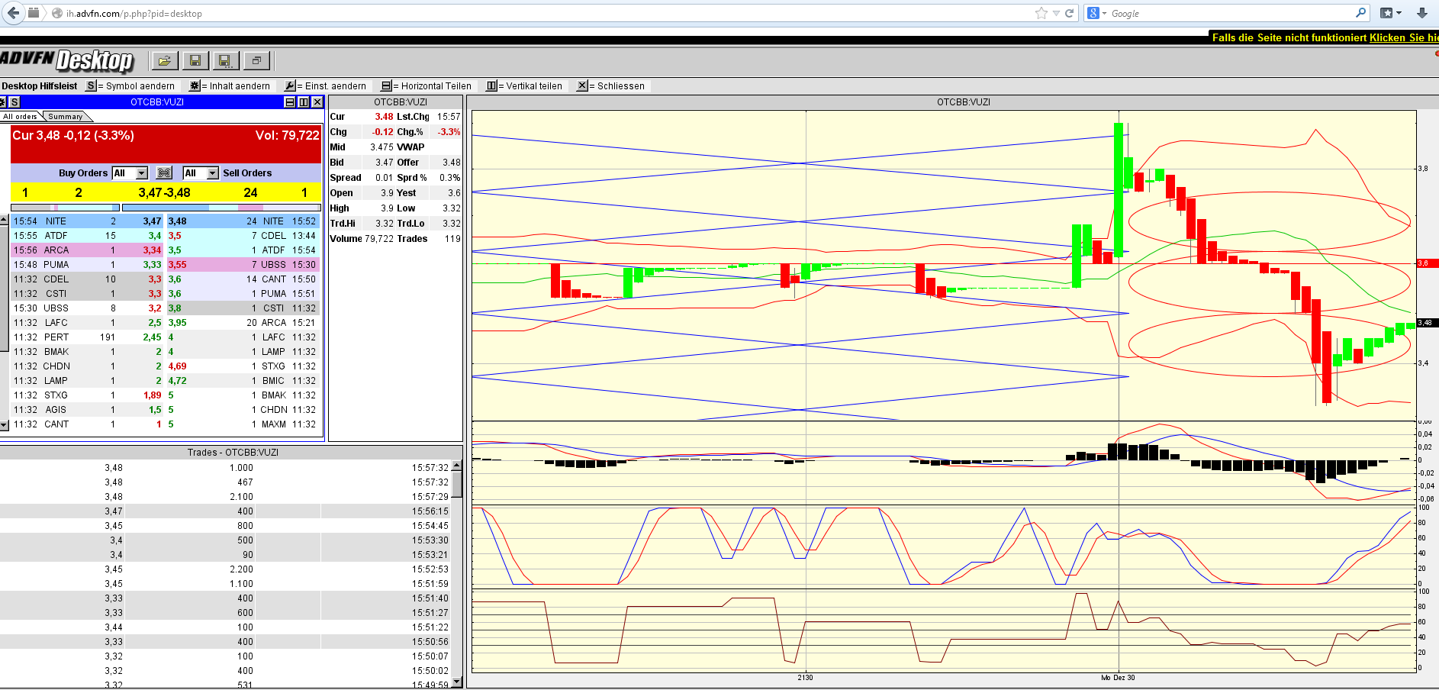Click the order book scroll-up arrow
The width and height of the screenshot is (1439, 690).
pyautogui.click(x=4, y=221)
